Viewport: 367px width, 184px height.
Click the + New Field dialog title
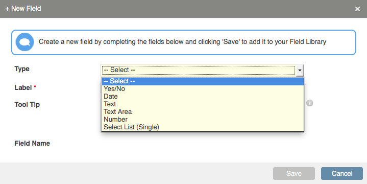(x=23, y=9)
